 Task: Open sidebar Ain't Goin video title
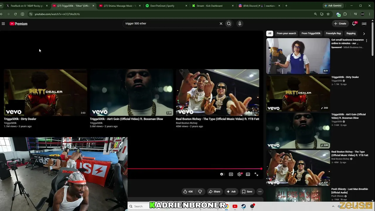click(348, 116)
